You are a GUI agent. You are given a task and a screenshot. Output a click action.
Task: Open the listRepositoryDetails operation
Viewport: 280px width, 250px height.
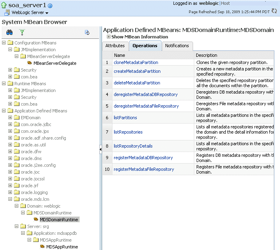click(133, 146)
